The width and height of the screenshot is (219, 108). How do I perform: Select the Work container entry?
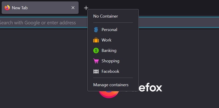tap(113, 40)
